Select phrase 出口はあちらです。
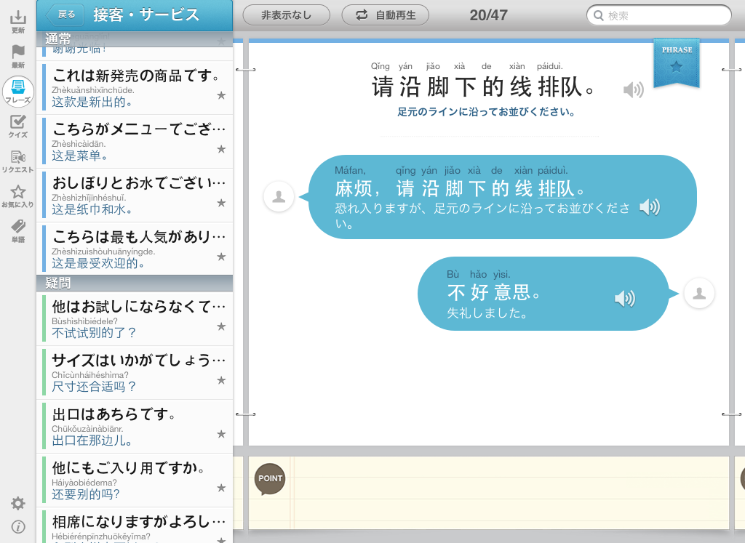The height and width of the screenshot is (543, 745). 135,426
